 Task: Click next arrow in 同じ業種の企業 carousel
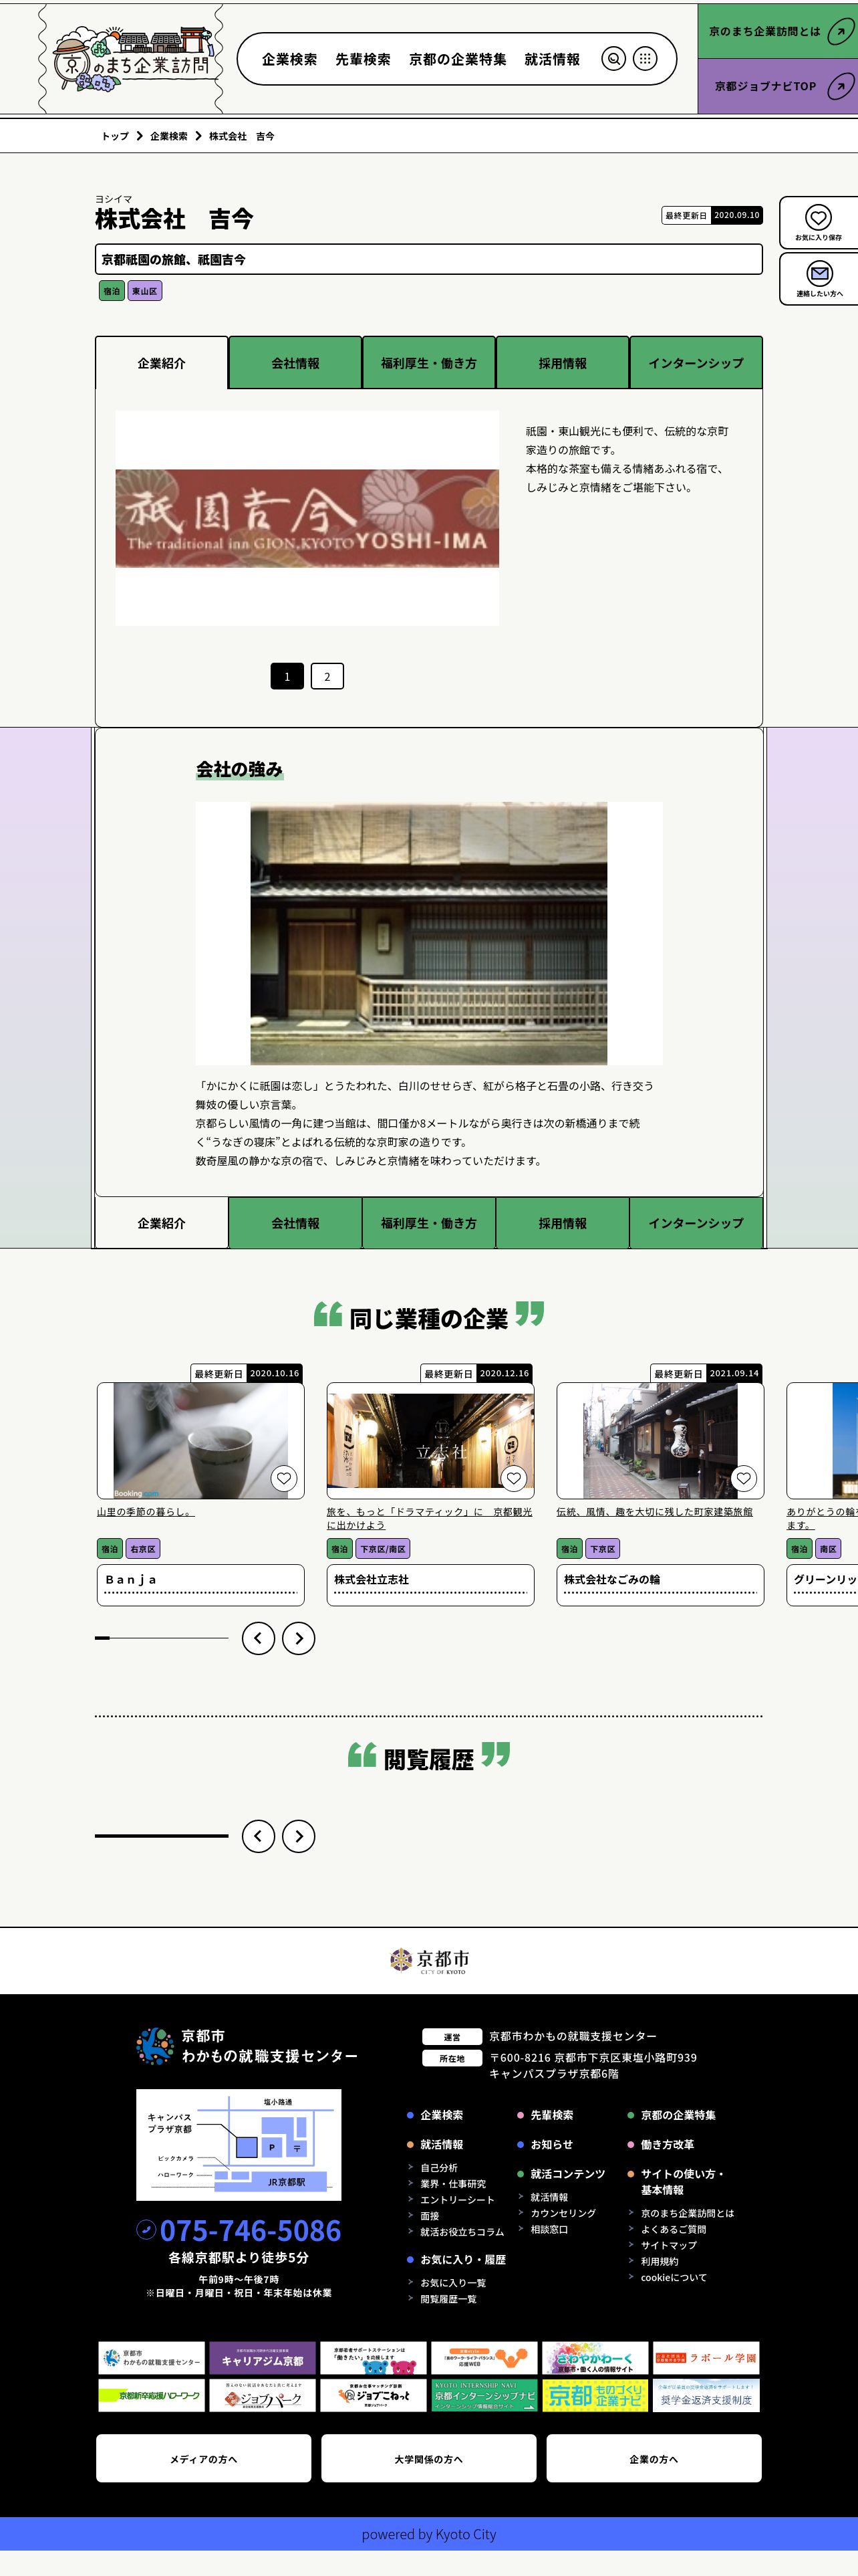(x=299, y=1638)
